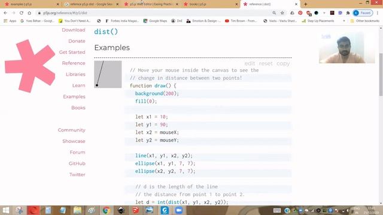The image size is (383, 215).
Task: Click the 'let x2 = mouseX;' code line
Action: click(157, 133)
